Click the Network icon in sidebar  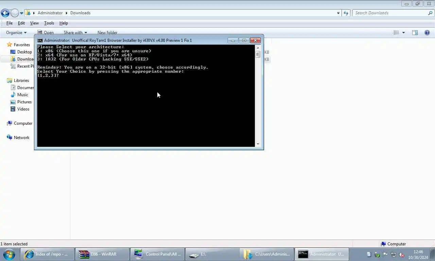[x=10, y=138]
